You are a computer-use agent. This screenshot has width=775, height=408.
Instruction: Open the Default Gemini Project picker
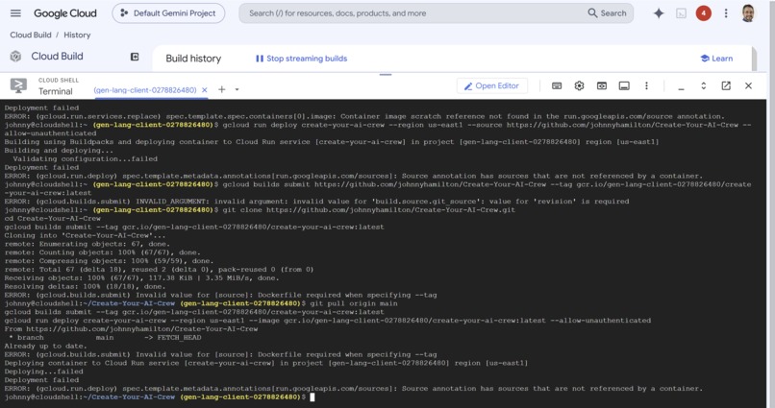point(168,13)
